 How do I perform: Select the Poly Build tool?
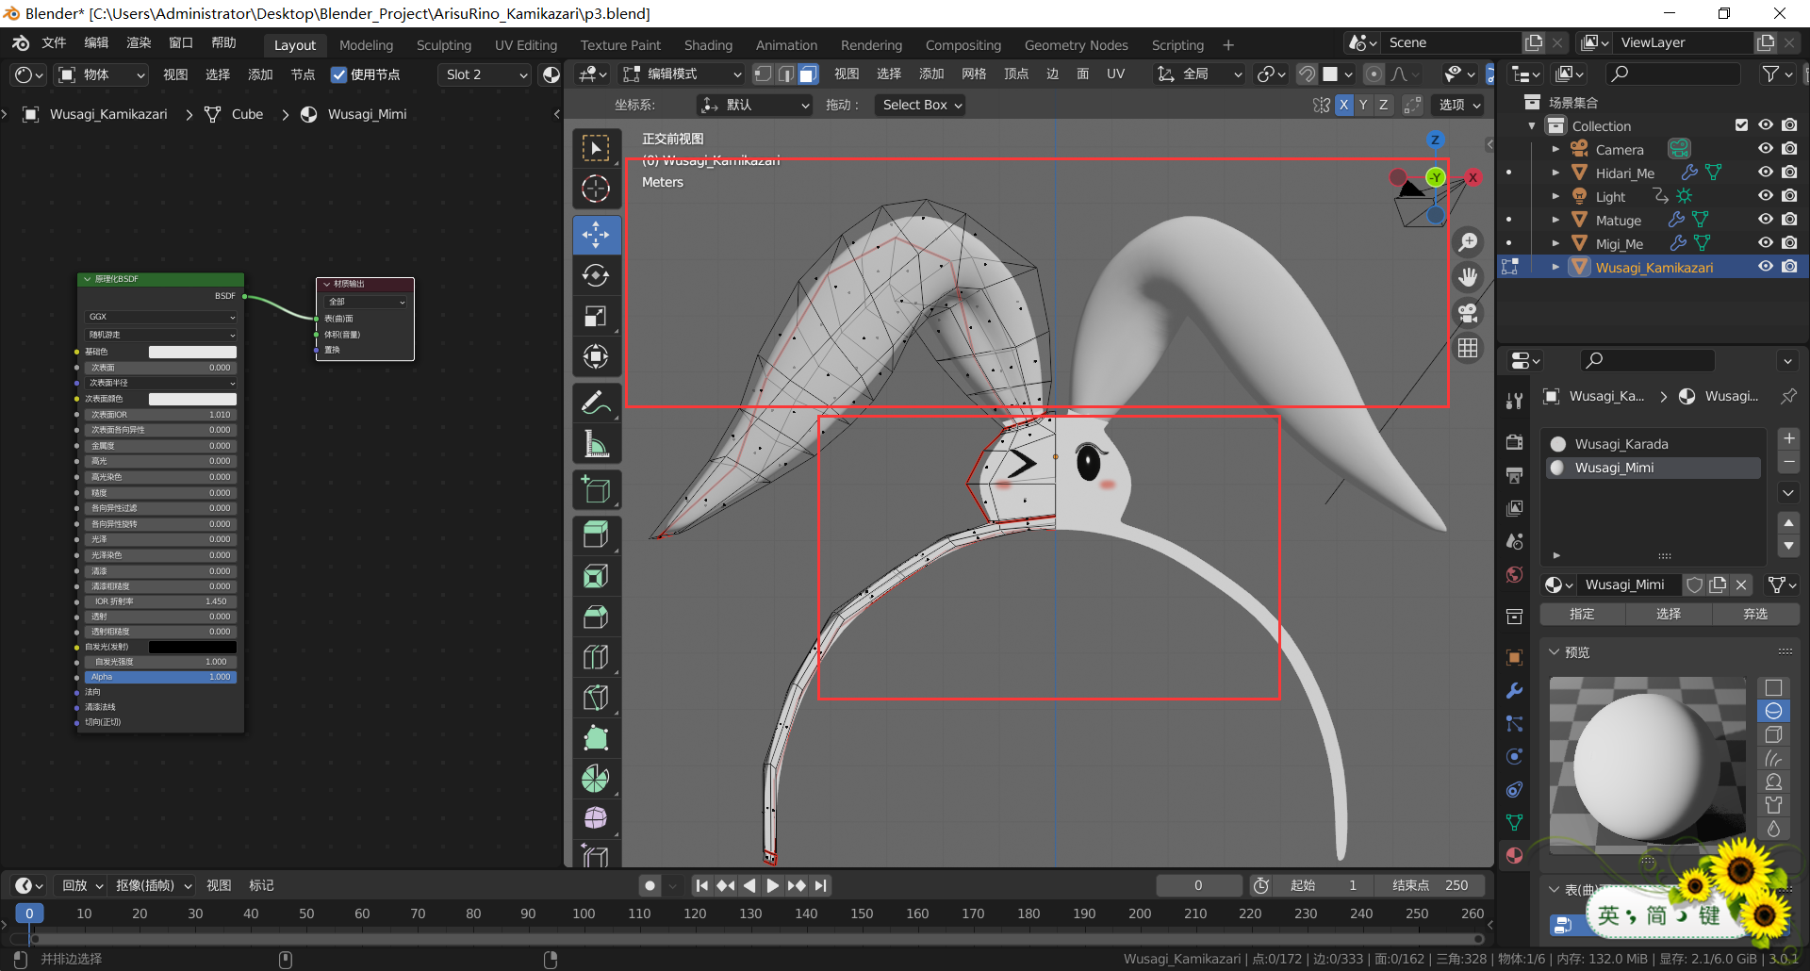pyautogui.click(x=596, y=737)
